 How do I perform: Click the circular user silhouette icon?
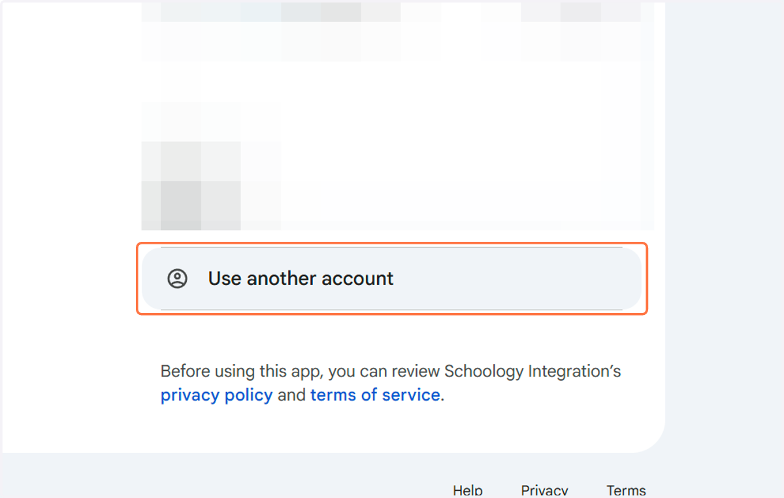click(x=177, y=278)
